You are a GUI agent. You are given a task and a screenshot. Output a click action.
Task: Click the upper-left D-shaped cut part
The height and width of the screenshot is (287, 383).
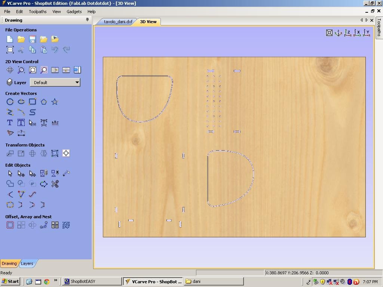click(x=145, y=99)
